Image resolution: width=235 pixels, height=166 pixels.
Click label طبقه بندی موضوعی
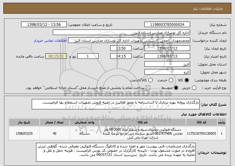[x=210, y=80]
